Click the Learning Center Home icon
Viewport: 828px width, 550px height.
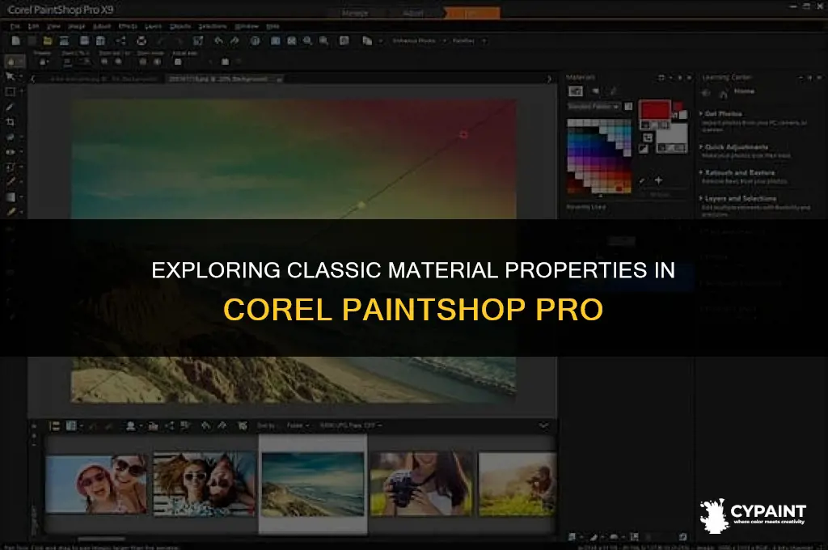pos(724,94)
